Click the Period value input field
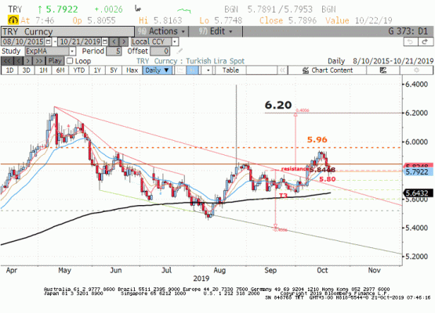 pos(114,51)
